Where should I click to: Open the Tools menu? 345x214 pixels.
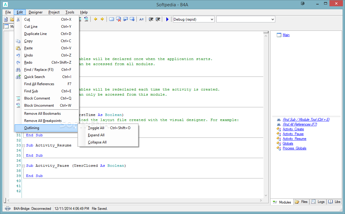[x=70, y=12]
